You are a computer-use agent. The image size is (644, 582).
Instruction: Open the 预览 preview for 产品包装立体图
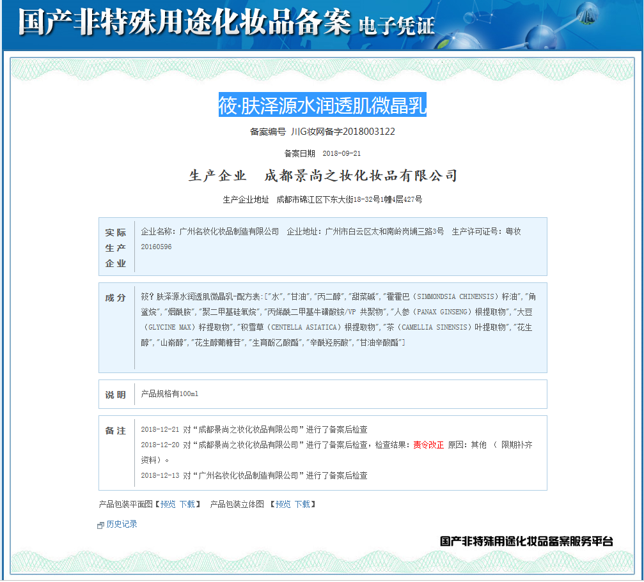(282, 503)
